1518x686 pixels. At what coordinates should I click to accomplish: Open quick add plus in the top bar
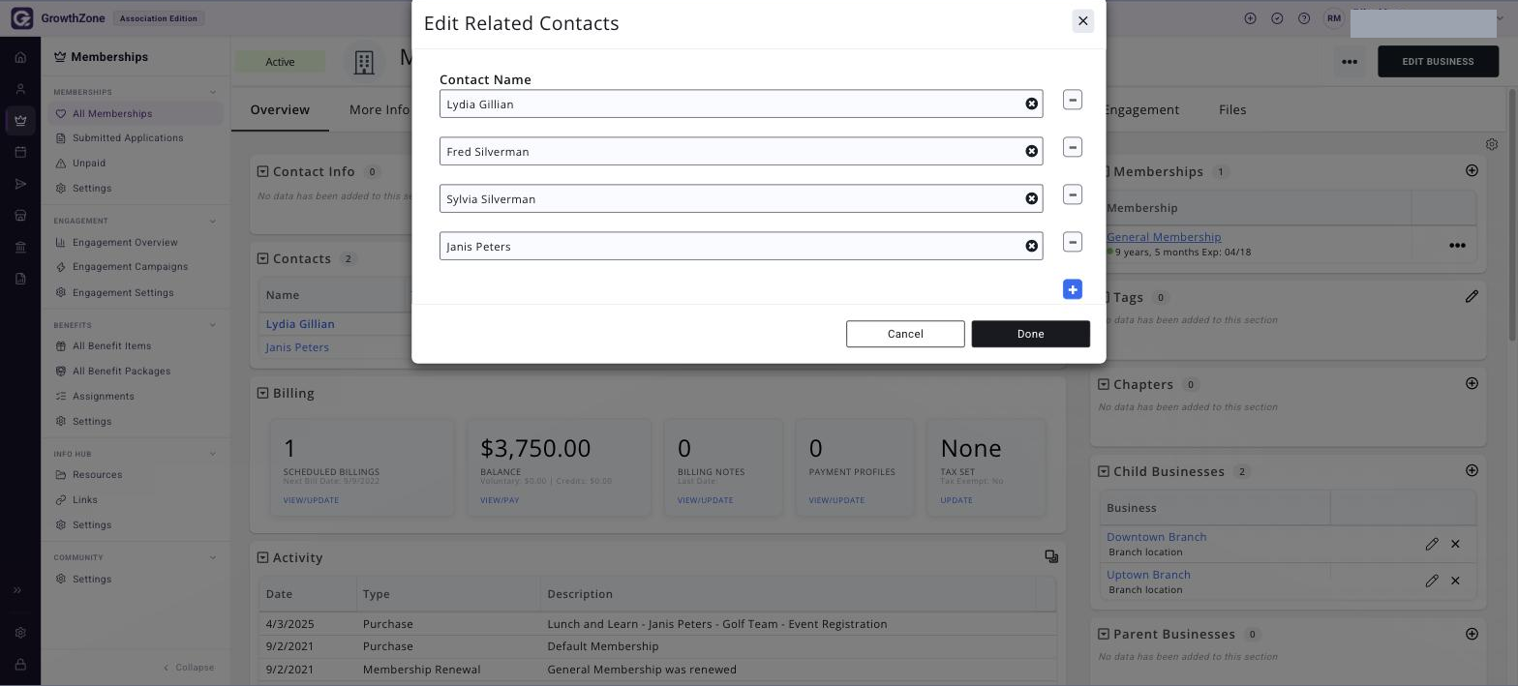point(1250,18)
